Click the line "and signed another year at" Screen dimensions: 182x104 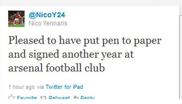coord(71,55)
